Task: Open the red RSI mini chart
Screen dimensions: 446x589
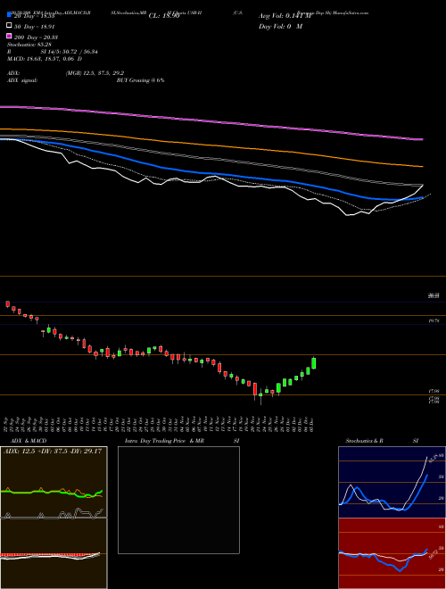Action: tap(392, 553)
